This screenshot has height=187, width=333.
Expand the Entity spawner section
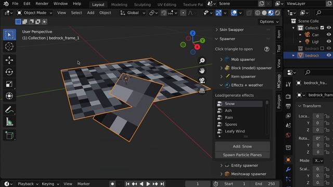221,165
